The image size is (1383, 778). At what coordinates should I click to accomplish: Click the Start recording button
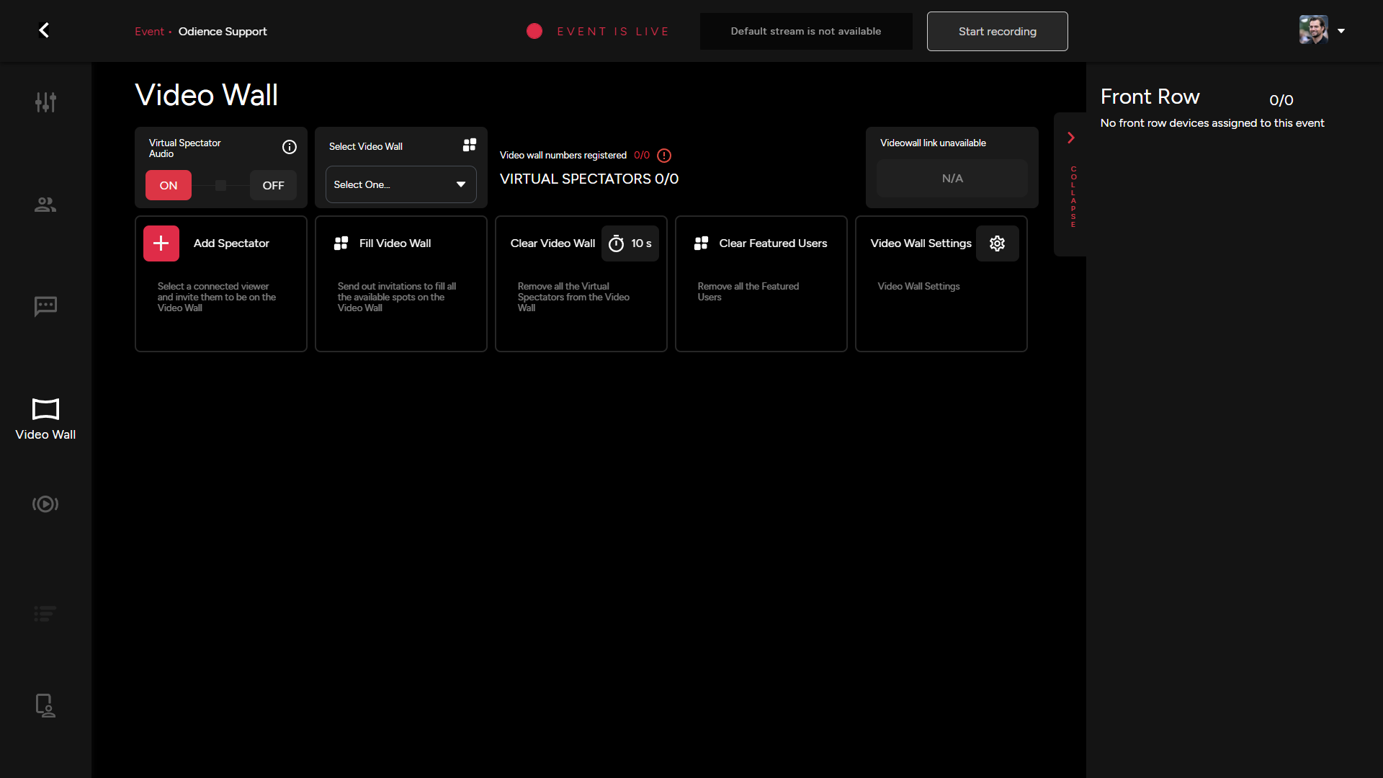(x=997, y=31)
